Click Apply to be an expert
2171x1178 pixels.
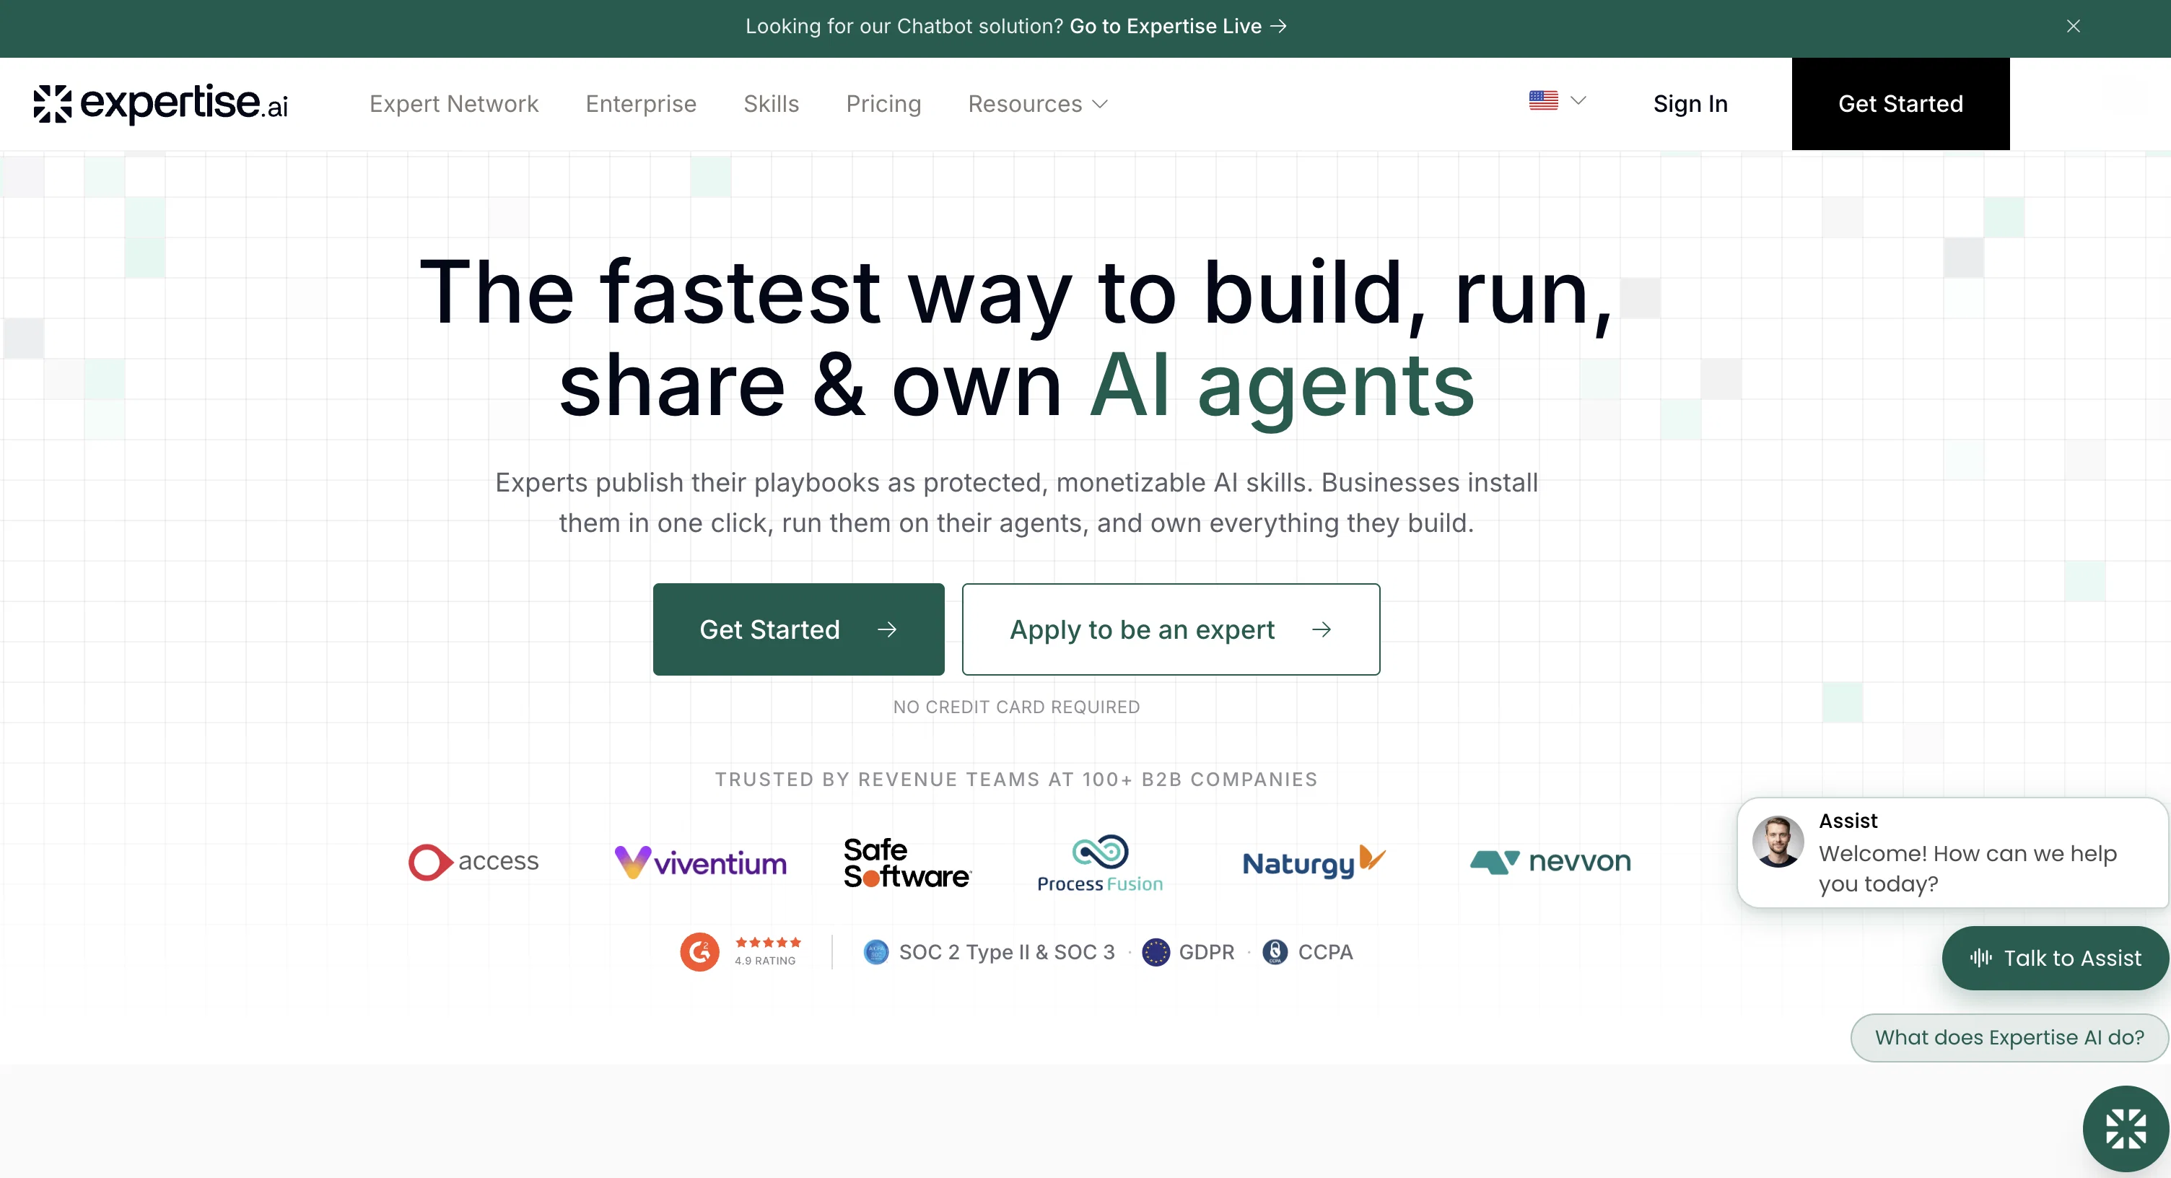click(x=1171, y=629)
